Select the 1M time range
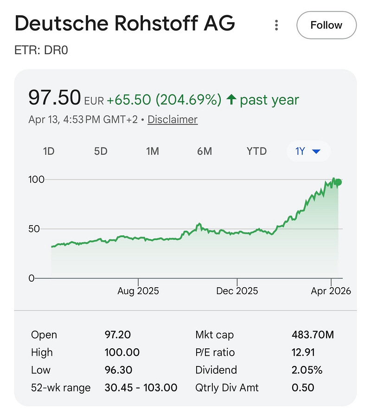Screen dimensions: 371x409 coord(153,151)
